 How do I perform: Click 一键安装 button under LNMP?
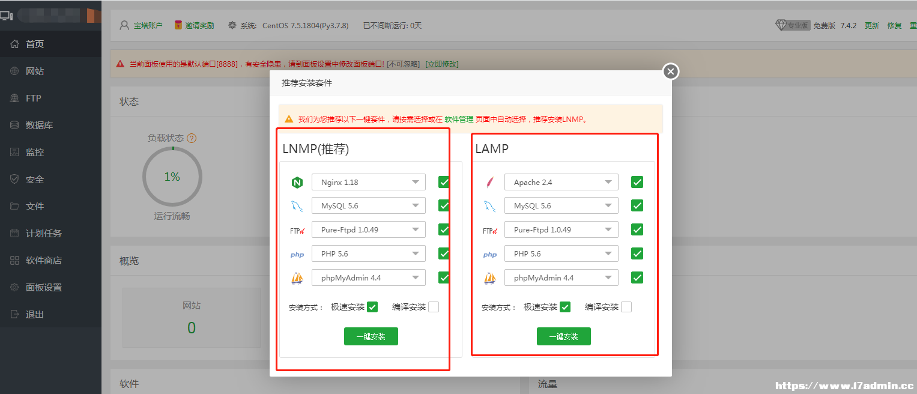371,336
